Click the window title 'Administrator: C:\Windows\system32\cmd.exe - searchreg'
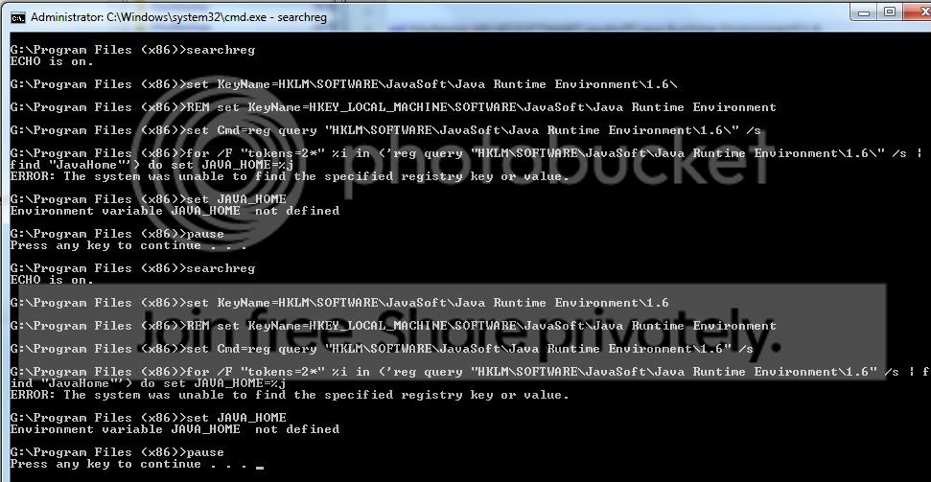931x482 pixels. [x=178, y=17]
